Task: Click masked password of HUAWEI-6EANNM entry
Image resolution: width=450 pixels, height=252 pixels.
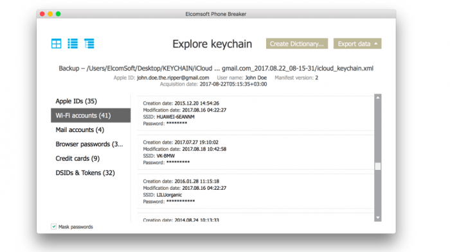Action: 177,123
